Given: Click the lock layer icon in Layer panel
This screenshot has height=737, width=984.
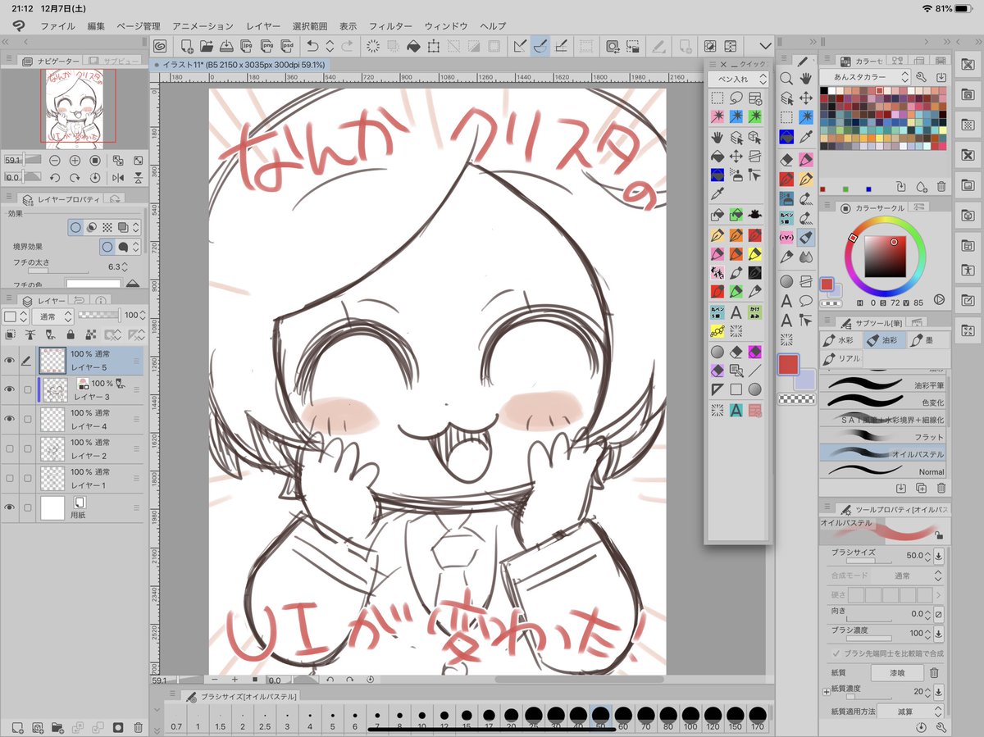Looking at the screenshot, I should (71, 334).
